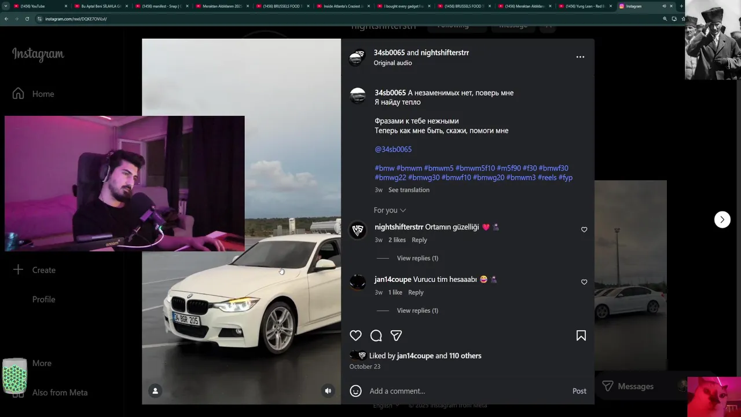Go back in the browser
The height and width of the screenshot is (417, 741).
pos(6,19)
